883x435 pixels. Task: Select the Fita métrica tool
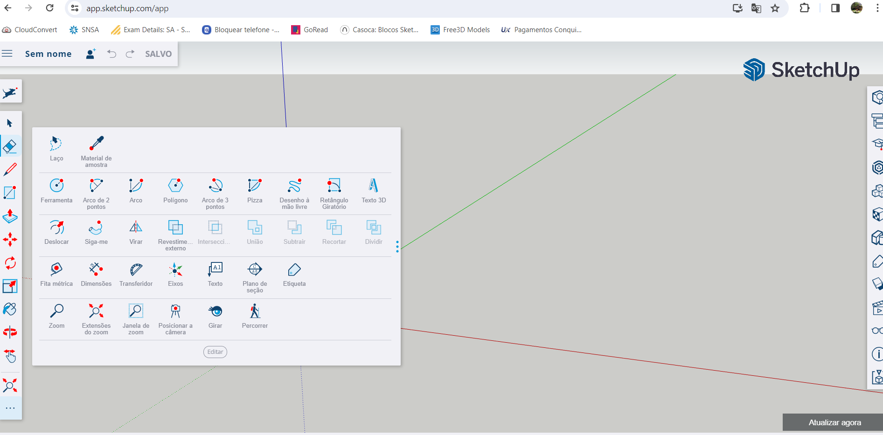56,274
